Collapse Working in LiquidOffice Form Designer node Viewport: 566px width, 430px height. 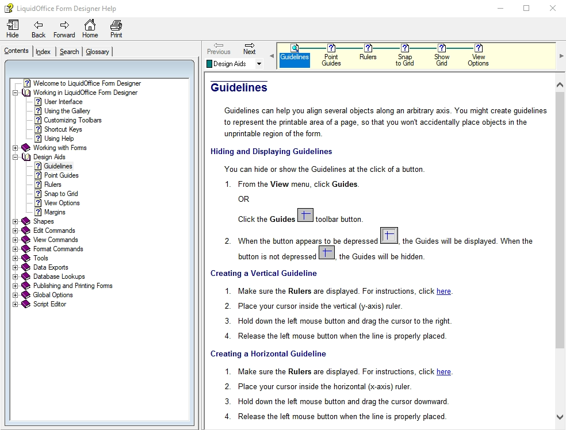point(15,93)
